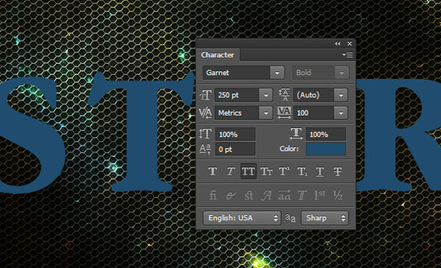
Task: Expand the 250 pt font size dropdown
Action: [266, 95]
